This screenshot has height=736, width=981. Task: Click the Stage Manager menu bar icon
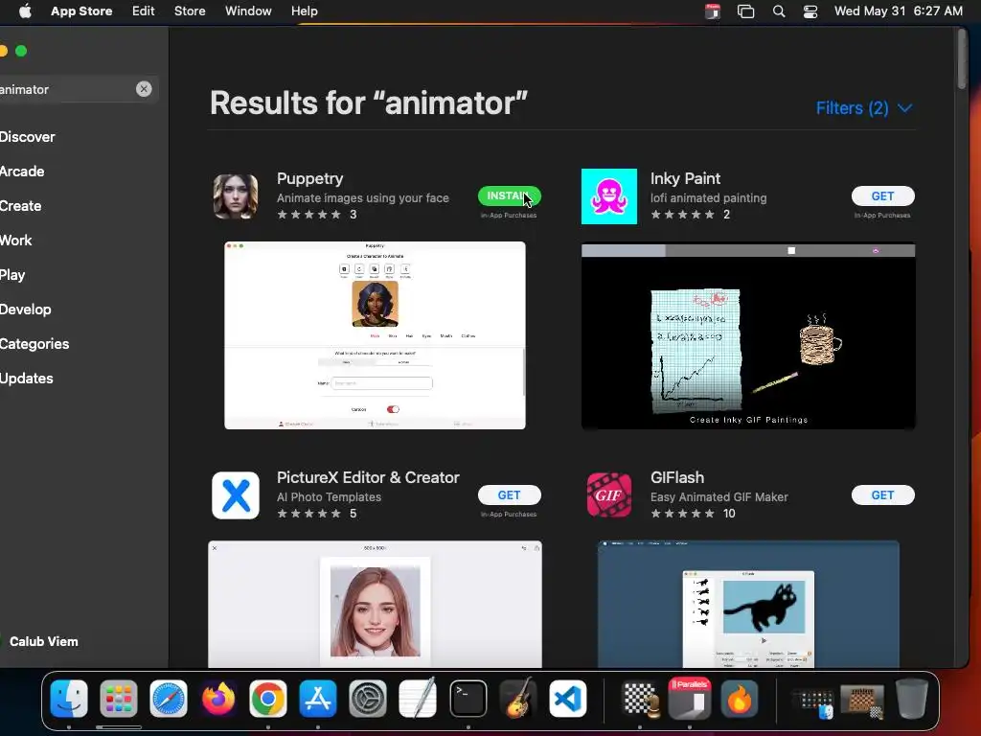[745, 11]
